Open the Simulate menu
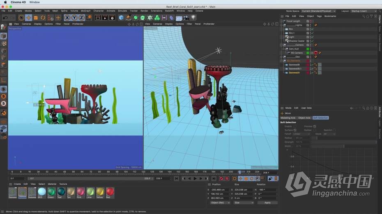382x214 pixels. 122,11
